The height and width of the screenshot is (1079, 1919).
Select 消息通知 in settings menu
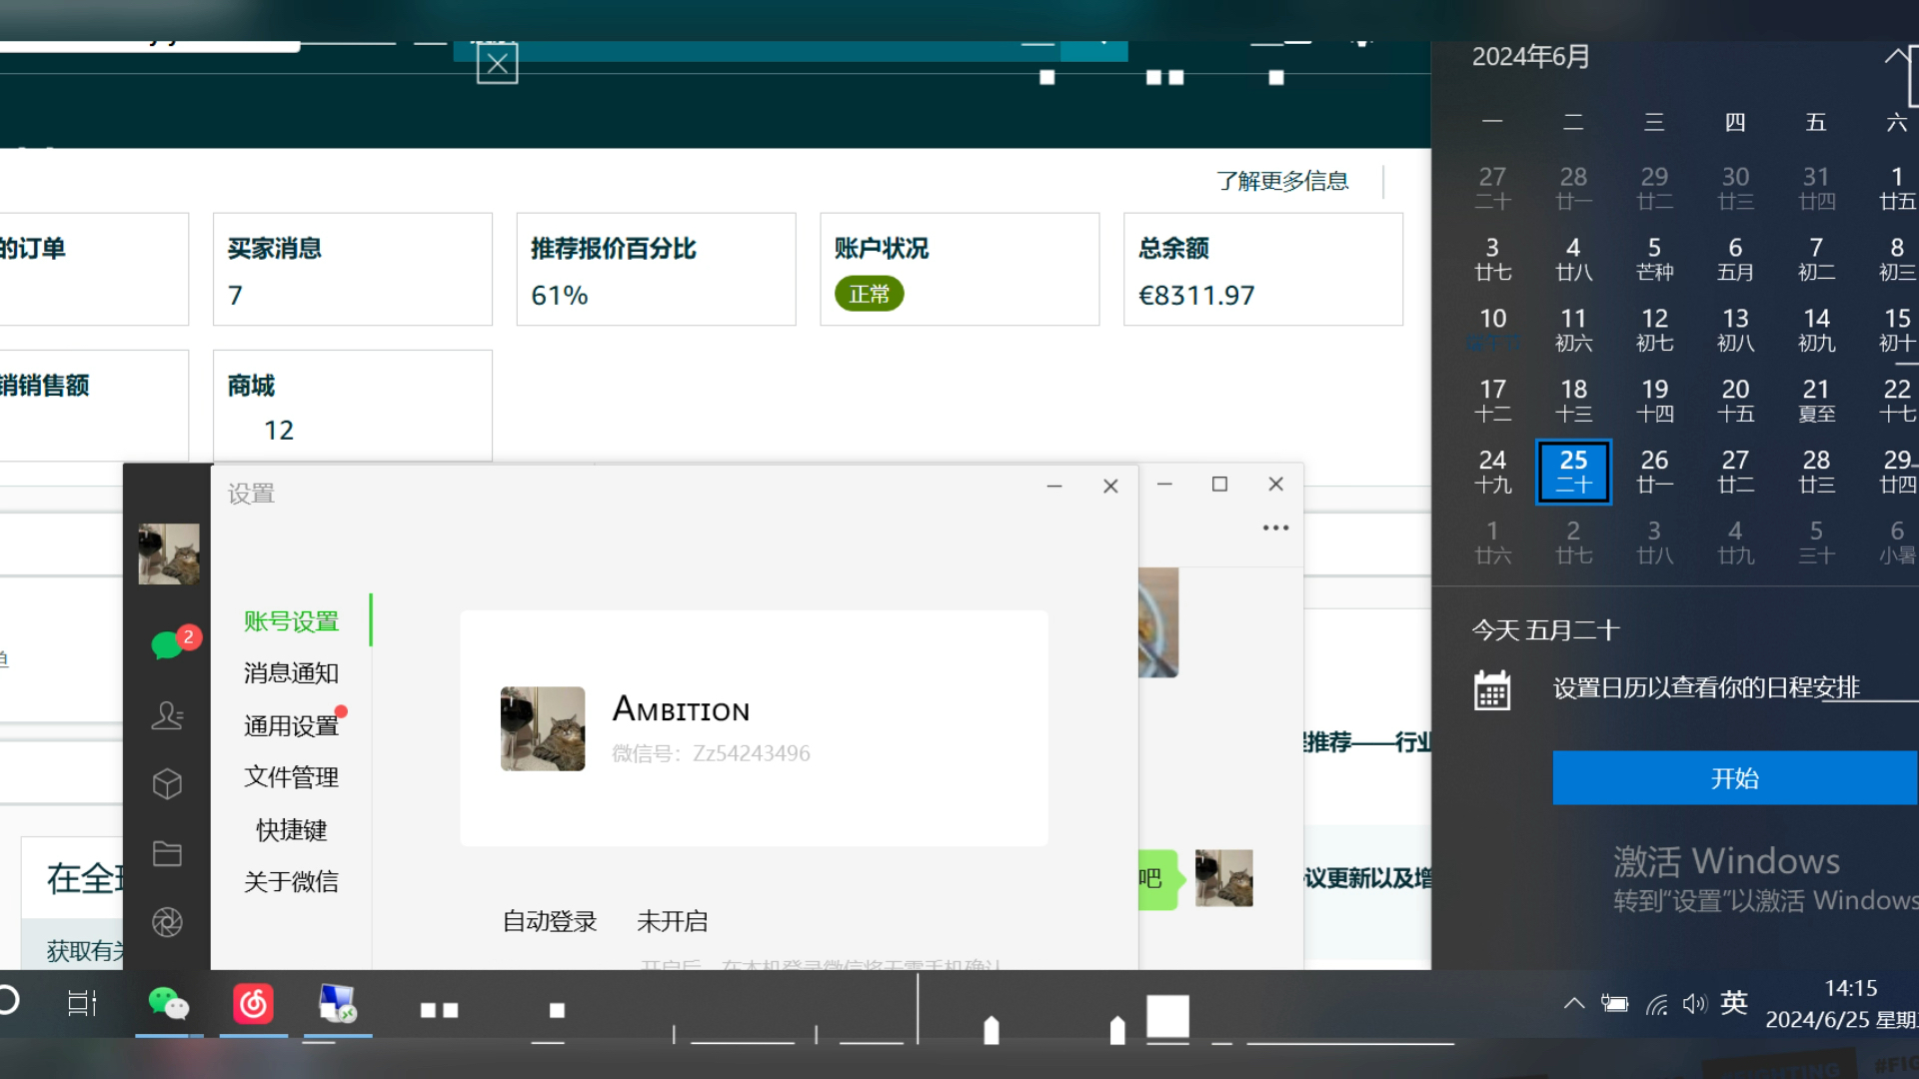pyautogui.click(x=292, y=673)
